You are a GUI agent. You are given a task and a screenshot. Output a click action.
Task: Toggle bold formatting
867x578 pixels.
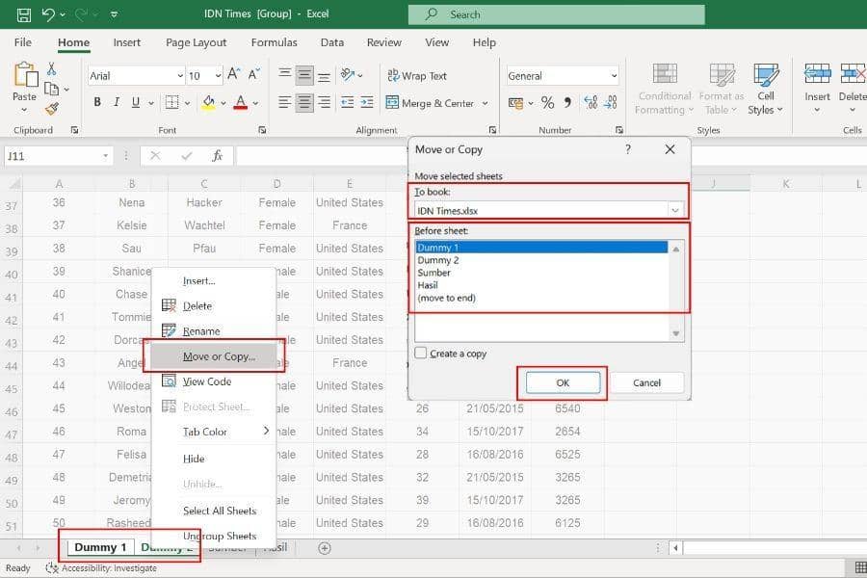coord(96,102)
